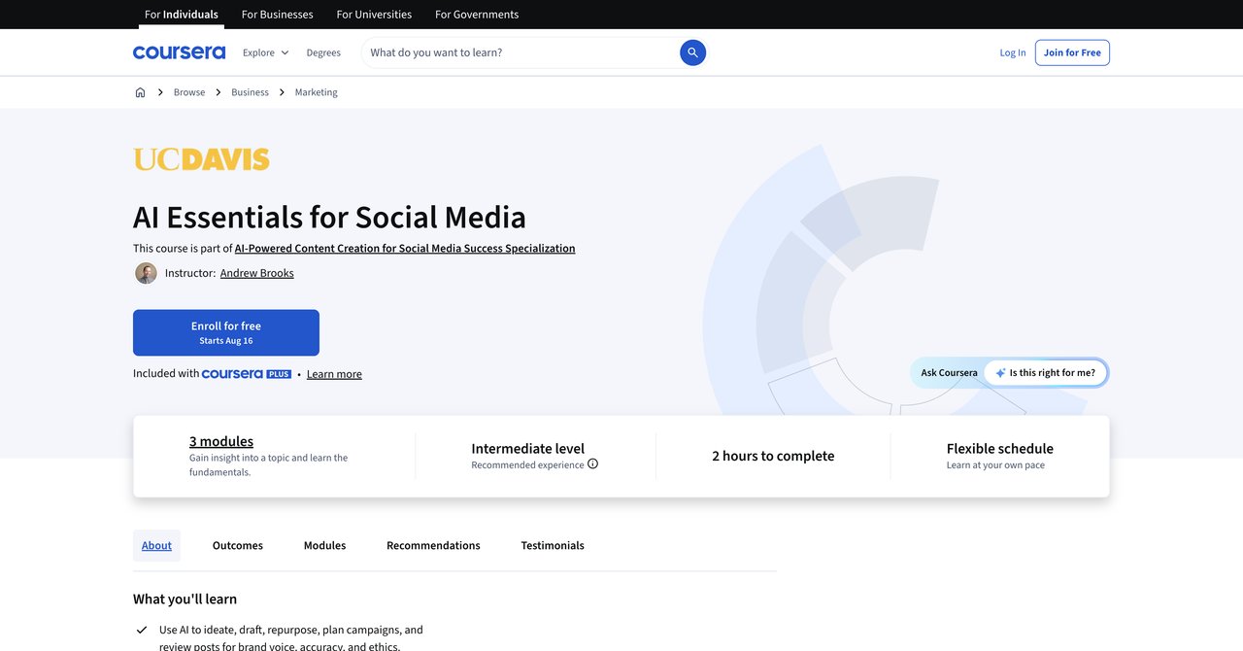Open the 3 modules link
Screen dimensions: 1243x651
tap(221, 441)
